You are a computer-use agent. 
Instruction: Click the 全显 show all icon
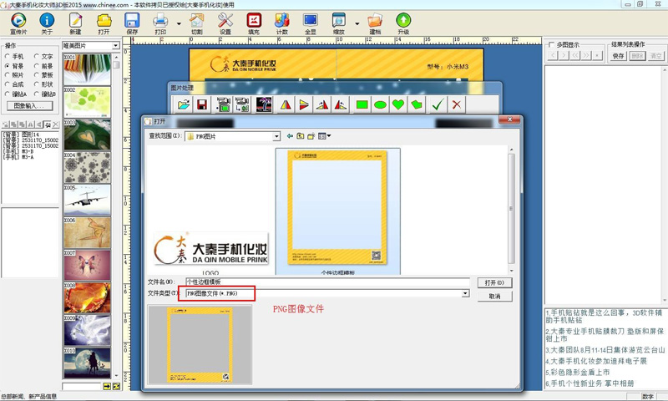pos(311,20)
